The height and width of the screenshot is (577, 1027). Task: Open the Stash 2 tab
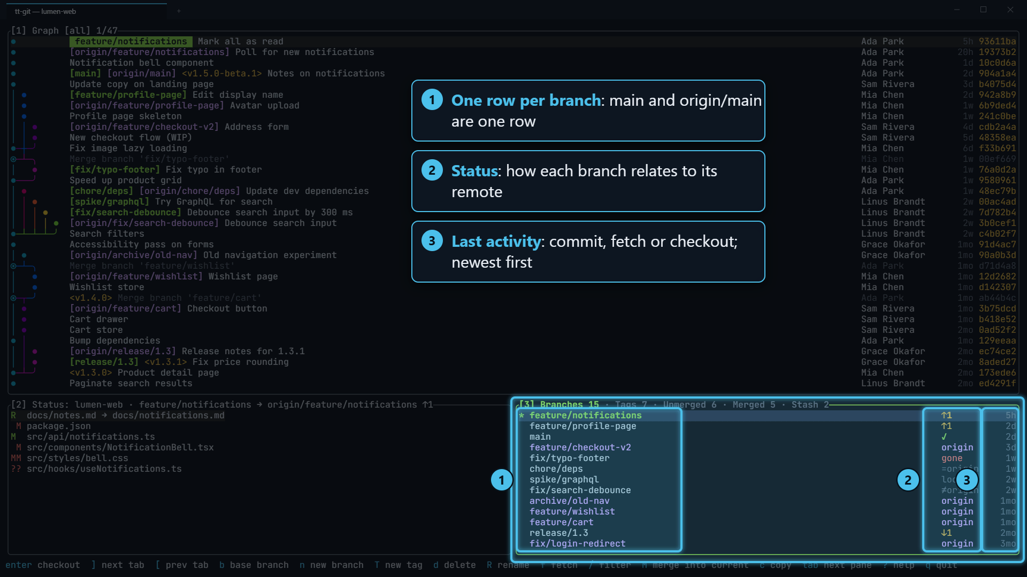coord(810,404)
